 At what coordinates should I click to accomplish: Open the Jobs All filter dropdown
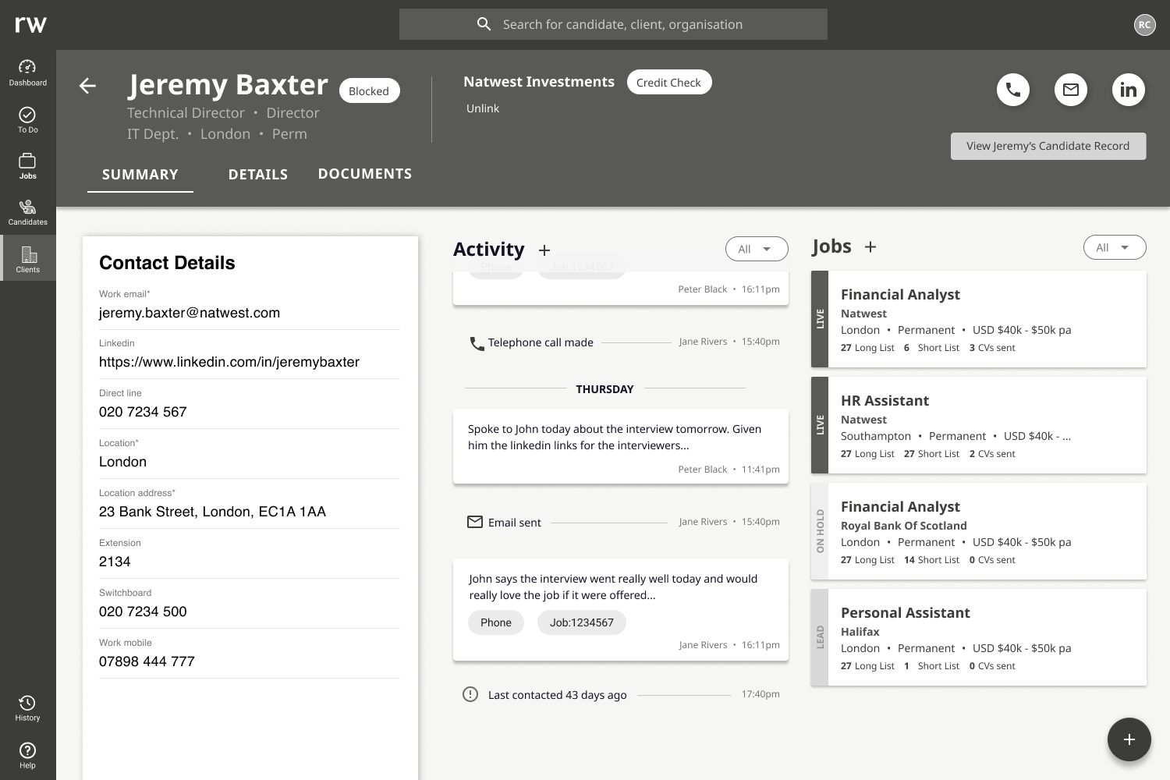coord(1115,247)
